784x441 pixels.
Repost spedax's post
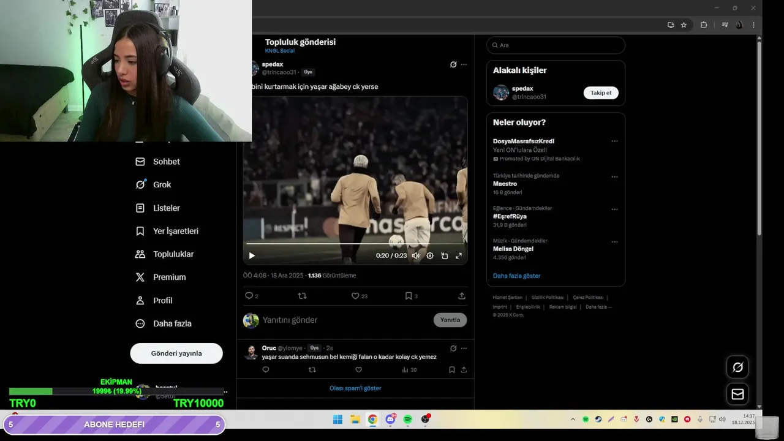pos(302,296)
